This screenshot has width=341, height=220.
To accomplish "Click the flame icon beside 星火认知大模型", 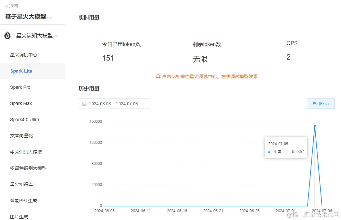I will (7, 35).
